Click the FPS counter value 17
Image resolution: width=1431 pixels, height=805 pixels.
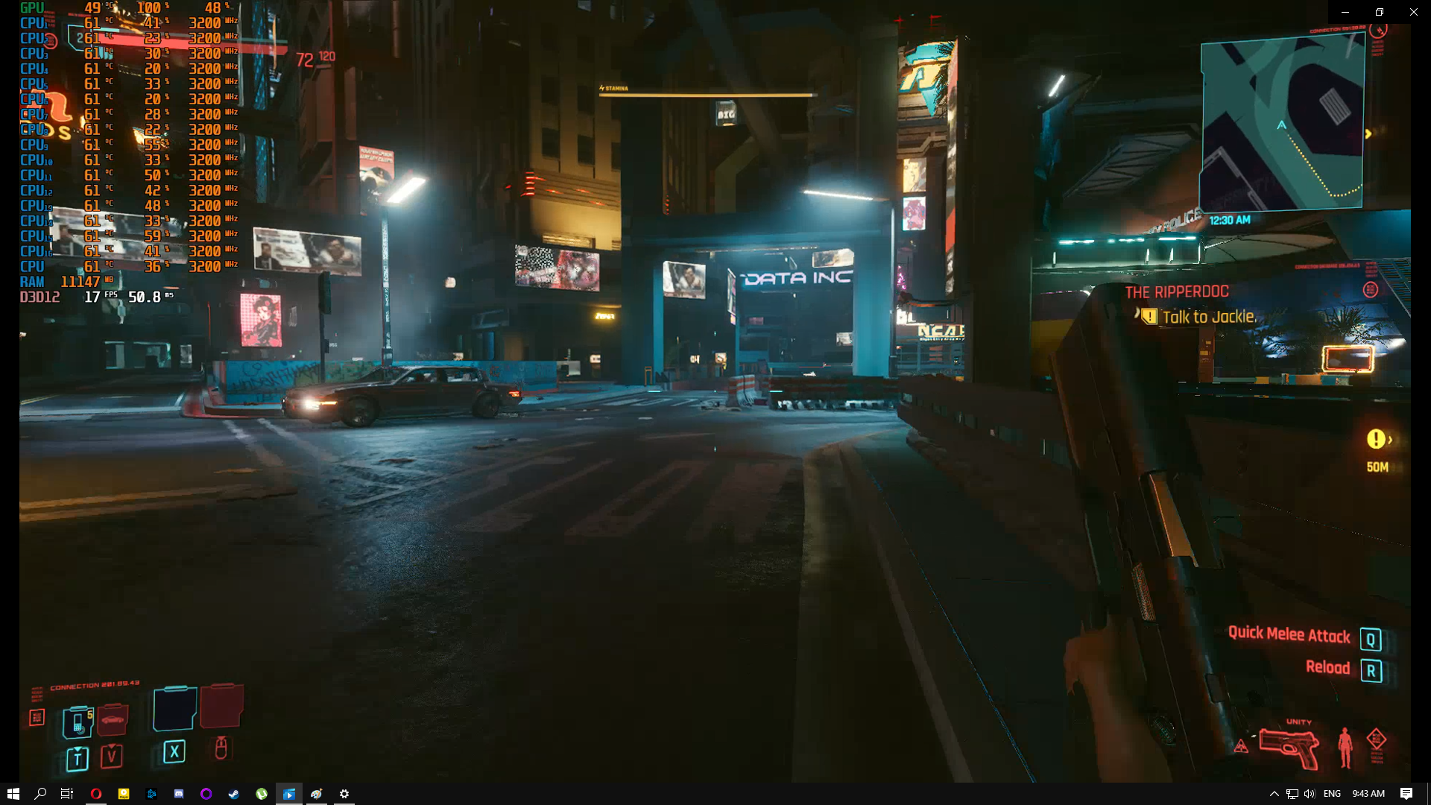coord(92,297)
